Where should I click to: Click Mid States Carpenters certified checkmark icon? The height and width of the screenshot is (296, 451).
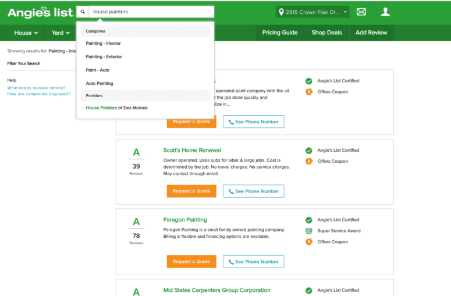[308, 291]
